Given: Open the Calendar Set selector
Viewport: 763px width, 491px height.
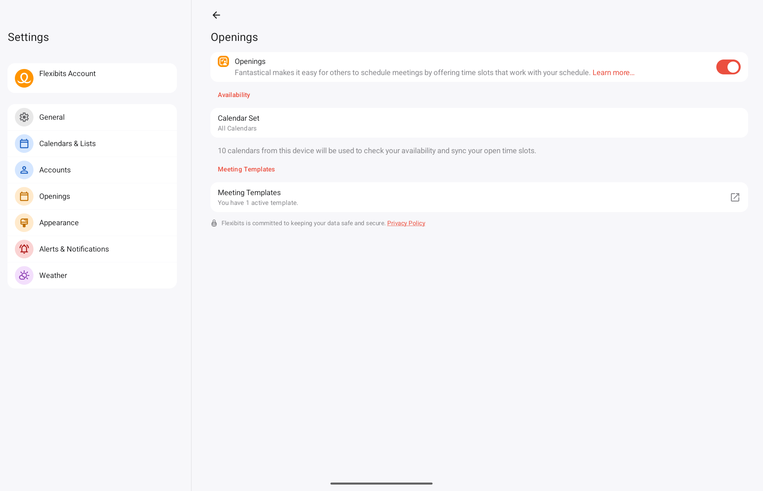Looking at the screenshot, I should [x=479, y=123].
